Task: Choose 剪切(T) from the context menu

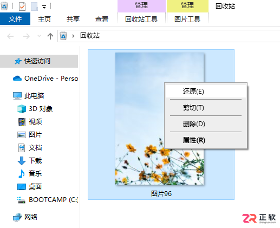Action: (206, 108)
